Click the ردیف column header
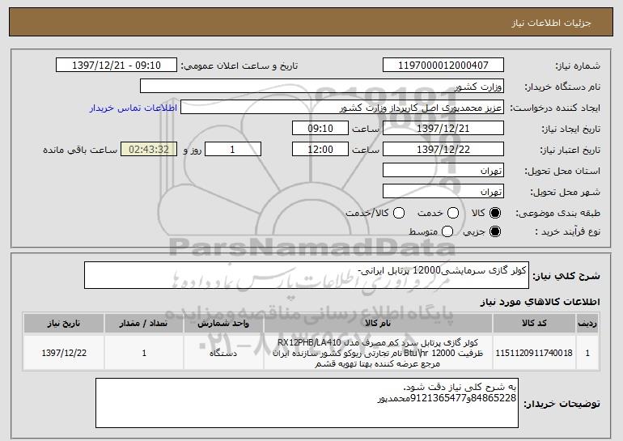The height and width of the screenshot is (441, 623). [587, 323]
